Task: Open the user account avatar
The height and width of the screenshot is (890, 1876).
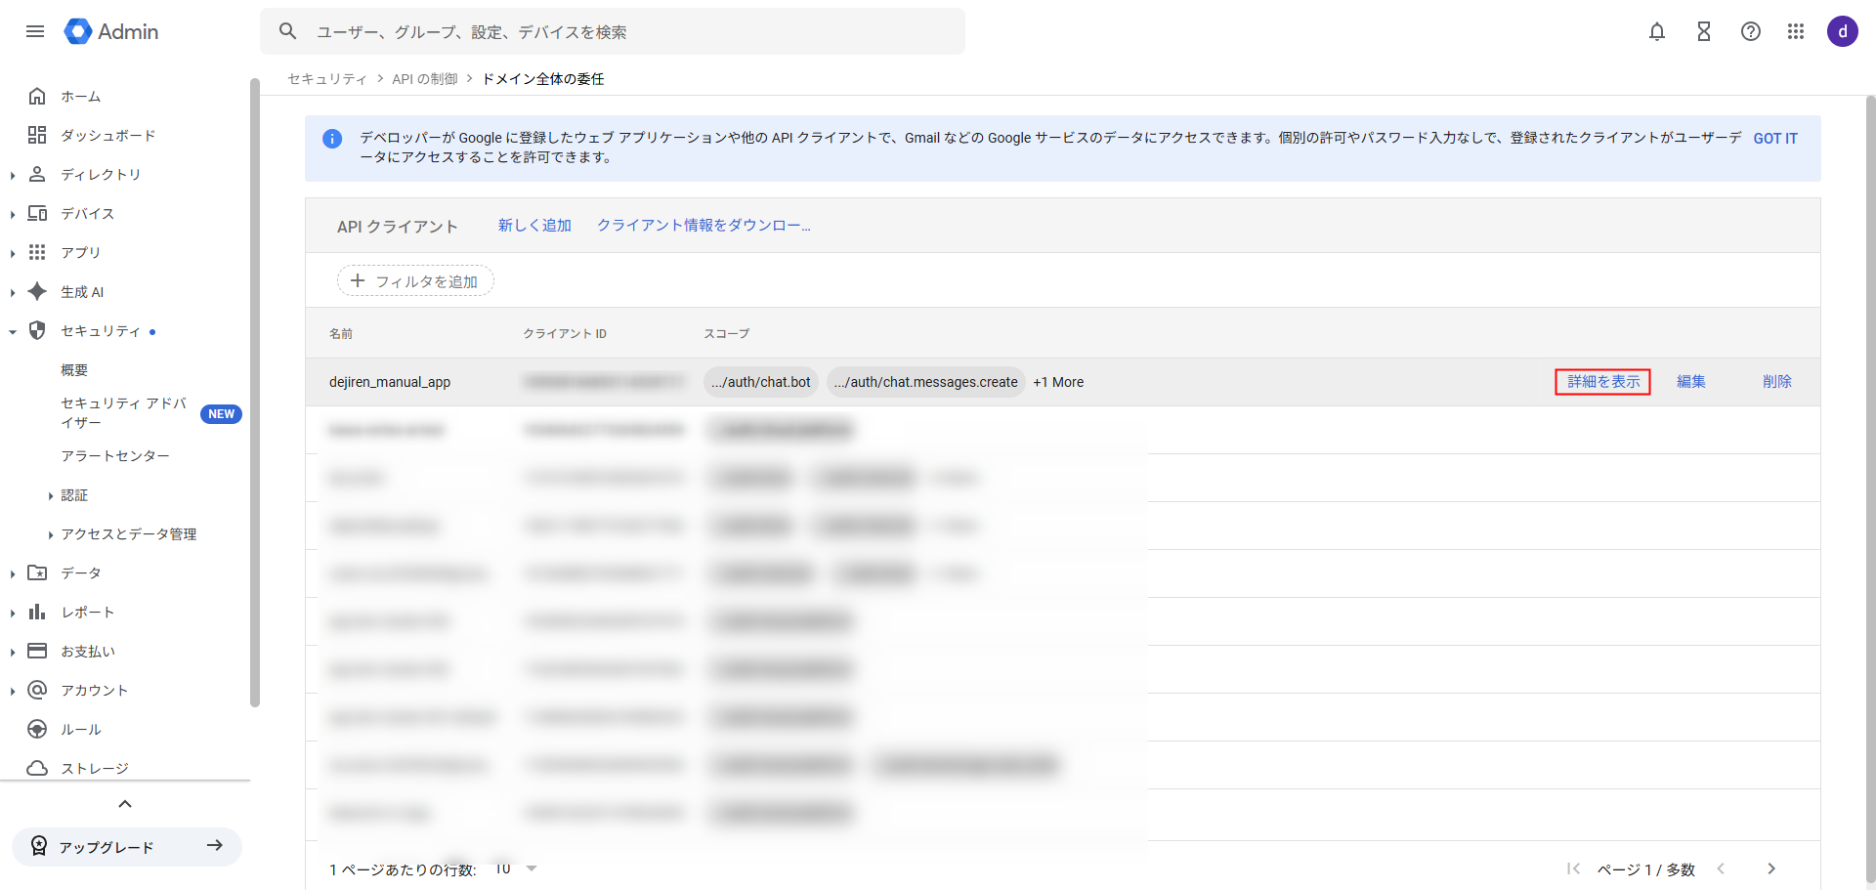Action: click(1842, 31)
